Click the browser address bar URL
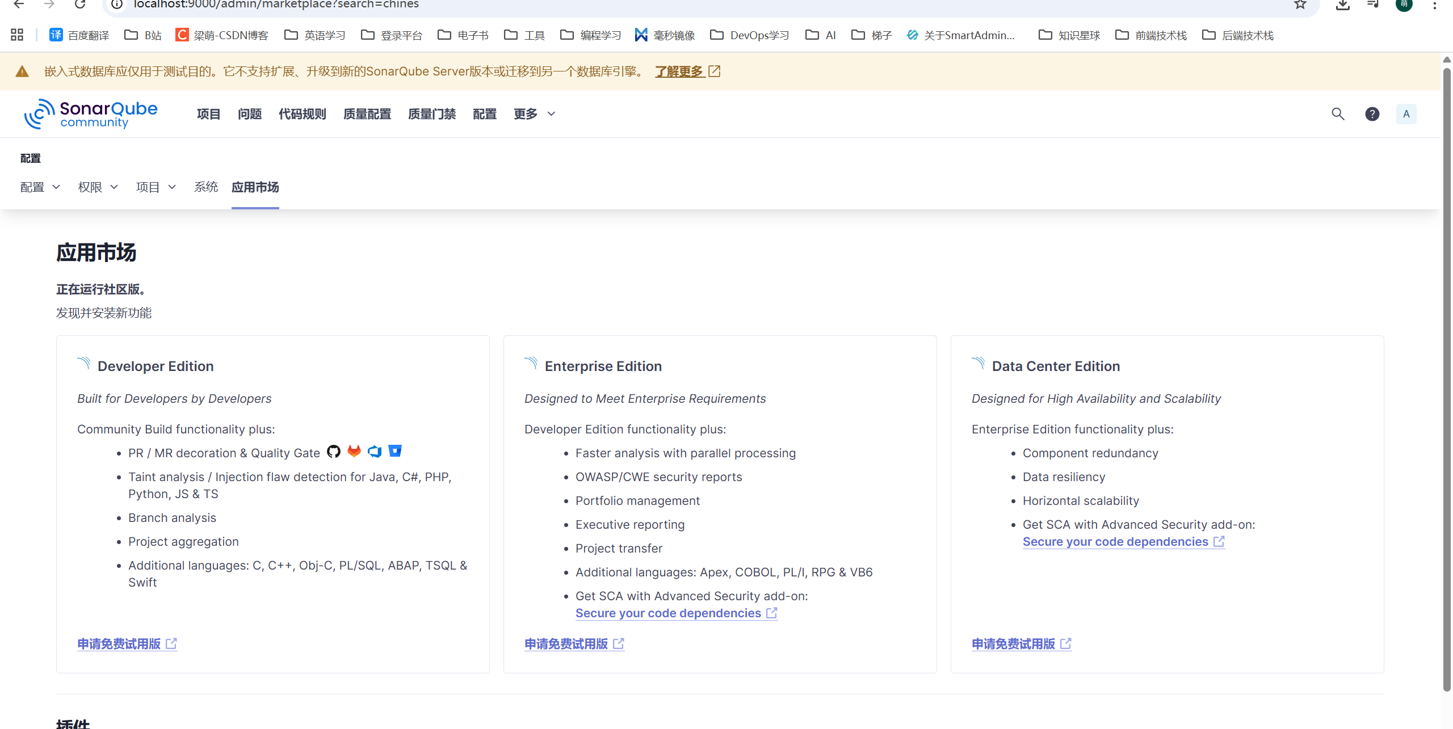 pyautogui.click(x=276, y=5)
